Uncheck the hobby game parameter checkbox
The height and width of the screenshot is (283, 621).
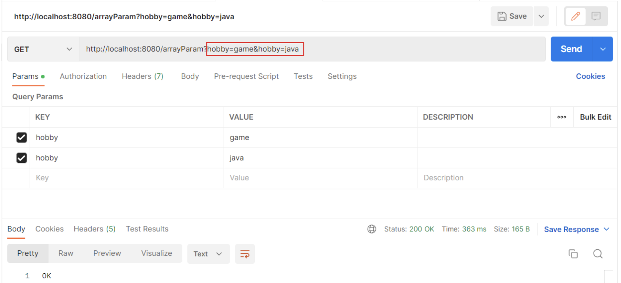pyautogui.click(x=22, y=138)
